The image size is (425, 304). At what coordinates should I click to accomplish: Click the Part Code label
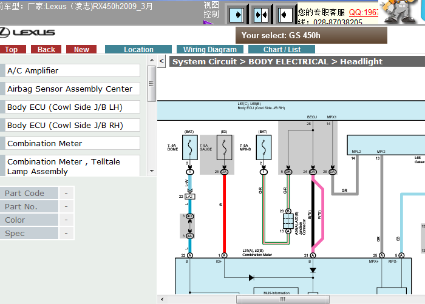pos(29,193)
